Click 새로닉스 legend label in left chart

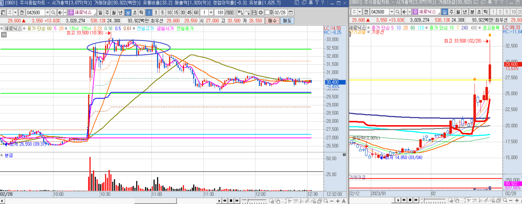13,29
